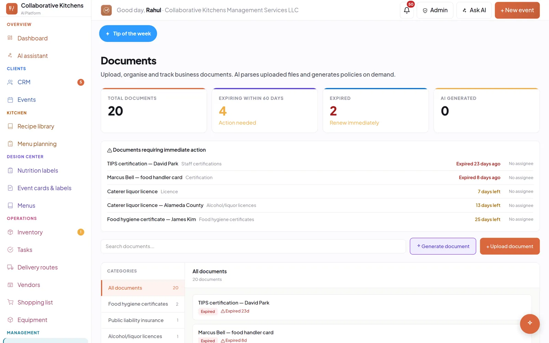This screenshot has height=343, width=549.
Task: Click the Recipe library book icon
Action: pos(10,126)
